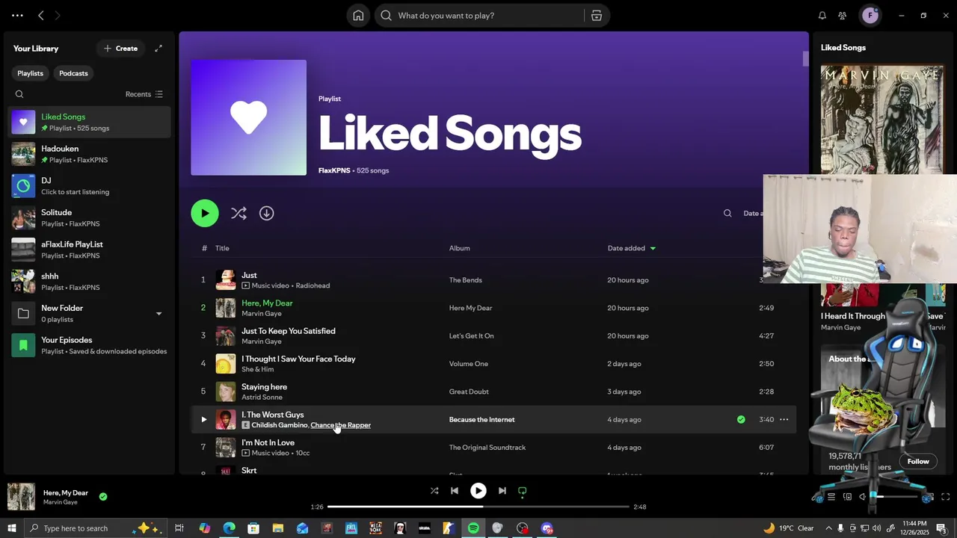Click the big green Play button
The height and width of the screenshot is (538, 957).
205,213
